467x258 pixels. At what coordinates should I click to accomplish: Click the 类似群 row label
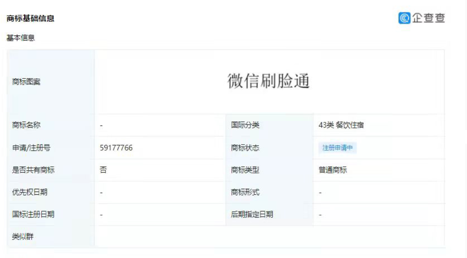point(23,237)
